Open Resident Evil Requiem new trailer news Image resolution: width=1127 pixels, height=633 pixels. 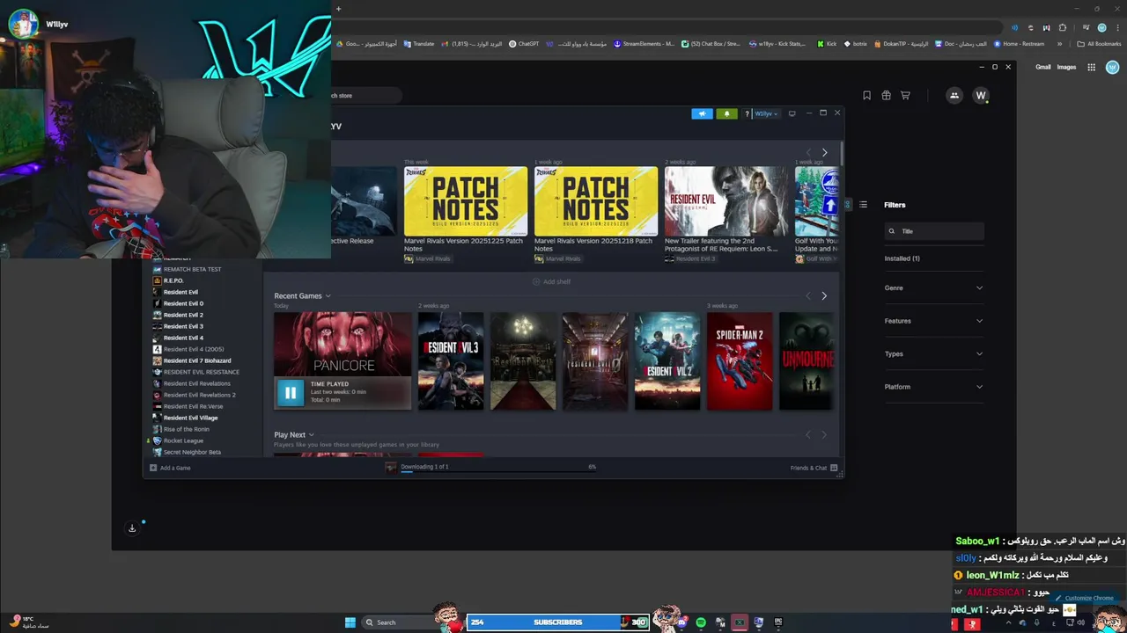tap(726, 201)
